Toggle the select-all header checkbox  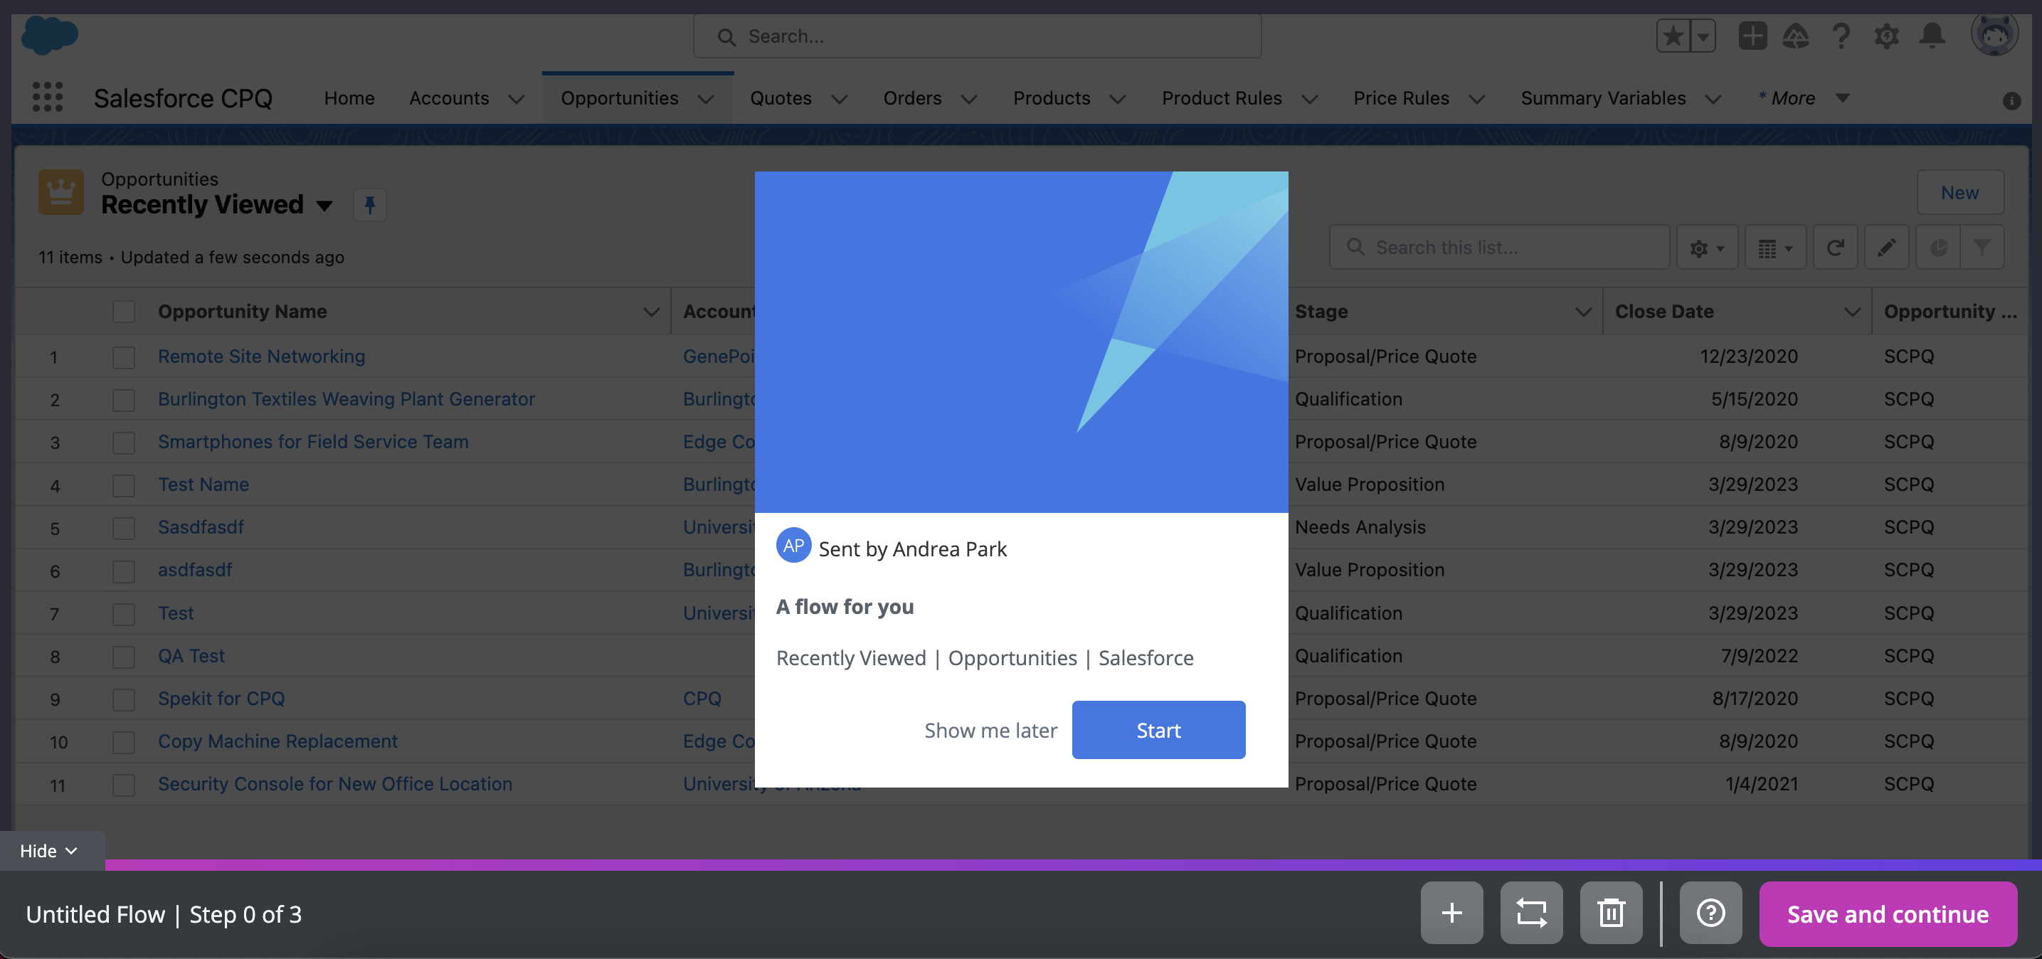click(x=124, y=312)
